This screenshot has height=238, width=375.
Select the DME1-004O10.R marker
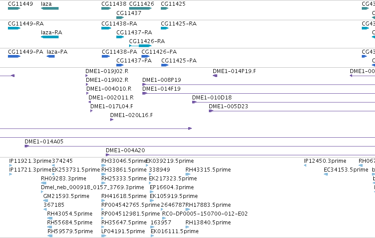[88, 93]
